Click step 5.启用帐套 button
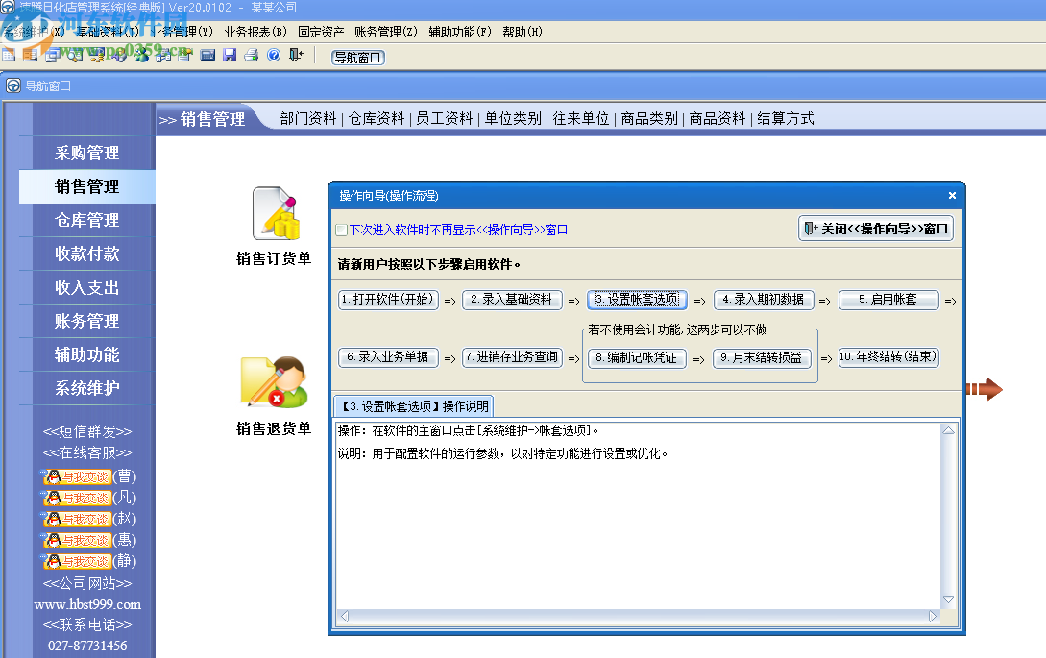This screenshot has height=658, width=1046. pos(888,299)
